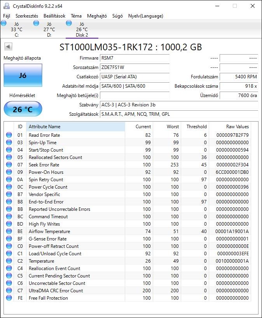Click the blue orb beside Reported Uncorrectable Errors

9,209
